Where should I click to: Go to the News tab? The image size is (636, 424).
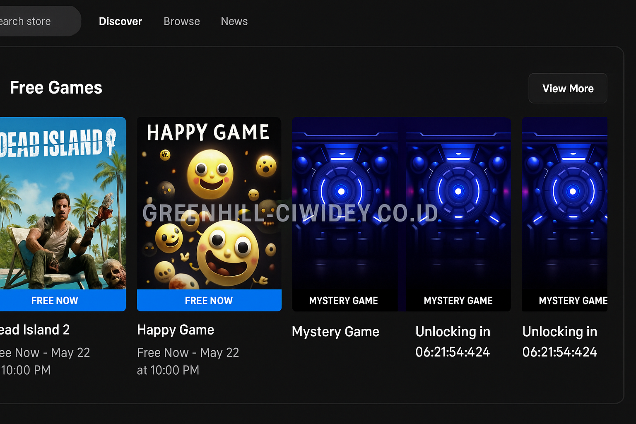pyautogui.click(x=234, y=21)
